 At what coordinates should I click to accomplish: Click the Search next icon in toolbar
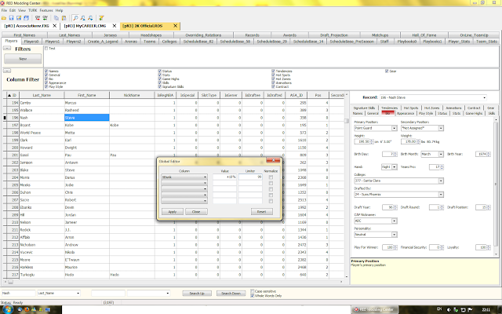pos(90,18)
